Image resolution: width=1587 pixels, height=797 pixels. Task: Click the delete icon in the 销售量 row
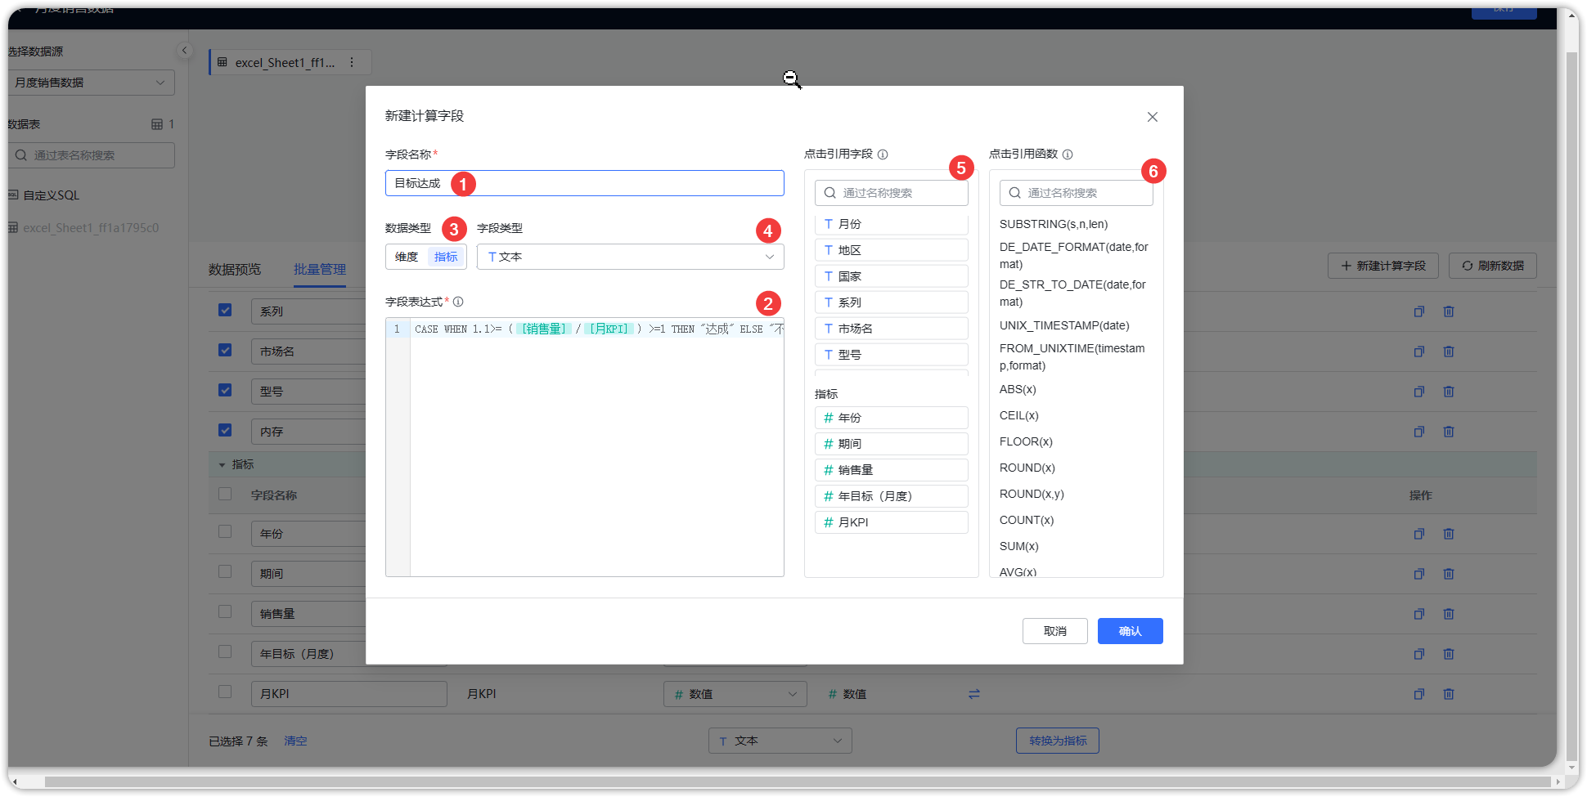point(1449,614)
